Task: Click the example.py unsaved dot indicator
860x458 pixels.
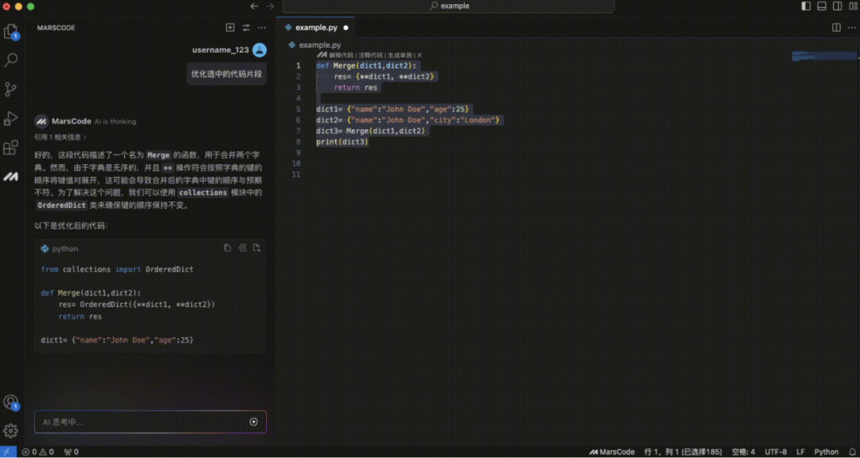Action: coord(346,27)
